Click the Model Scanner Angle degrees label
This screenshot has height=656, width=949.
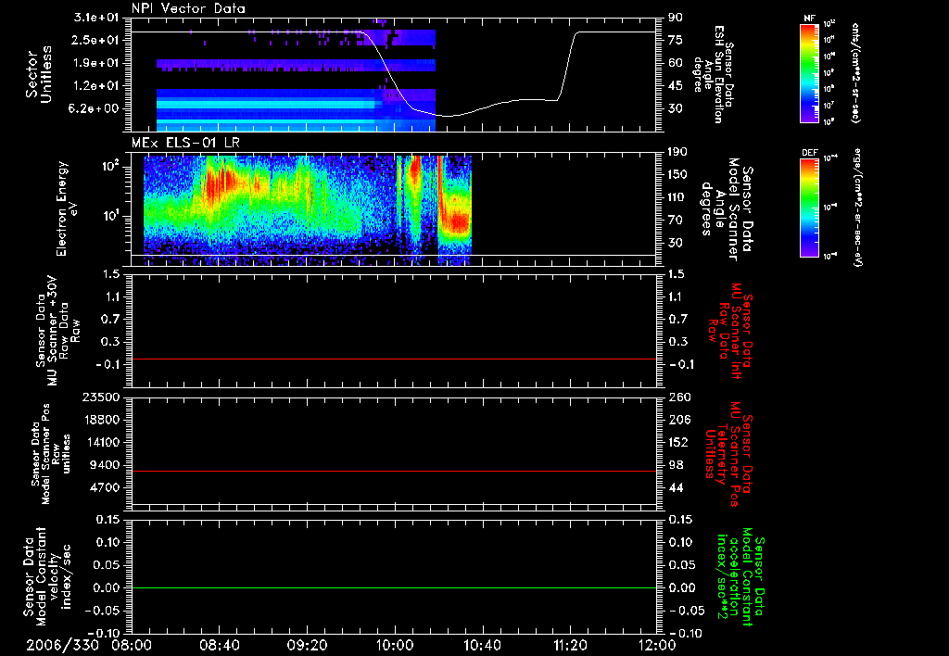pos(727,208)
